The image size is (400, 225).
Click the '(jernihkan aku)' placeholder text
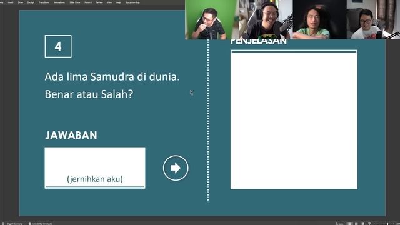pyautogui.click(x=95, y=179)
